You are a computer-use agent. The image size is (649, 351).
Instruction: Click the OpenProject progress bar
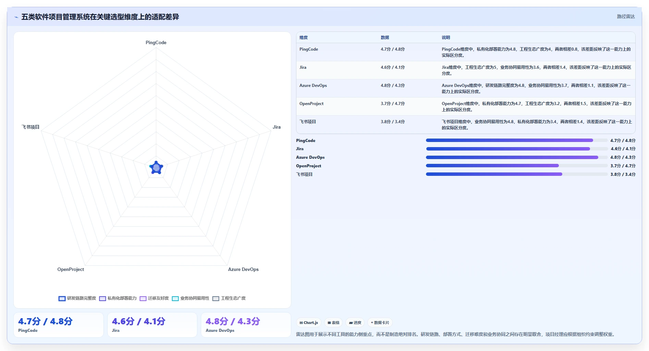click(x=517, y=166)
